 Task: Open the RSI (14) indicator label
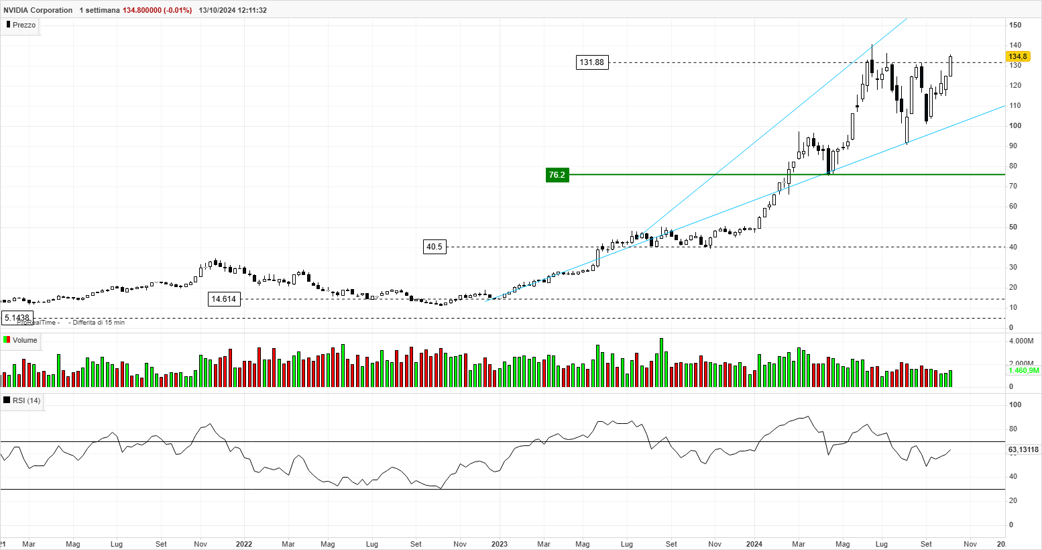pyautogui.click(x=26, y=400)
